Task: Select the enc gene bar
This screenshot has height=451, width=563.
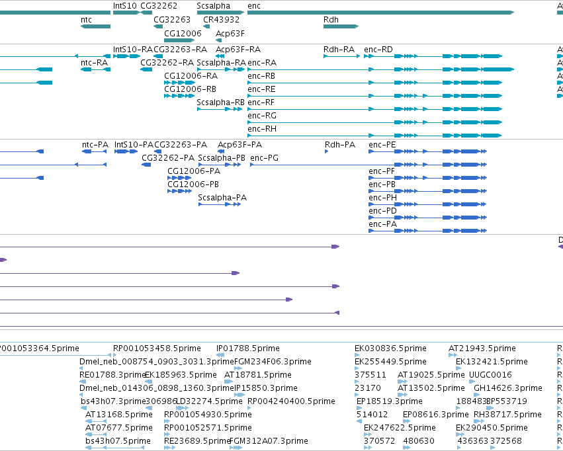Action: tap(380, 13)
